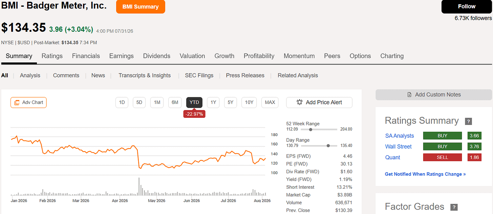
Task: Open Get Notified When Ratings Change link
Action: [x=425, y=174]
